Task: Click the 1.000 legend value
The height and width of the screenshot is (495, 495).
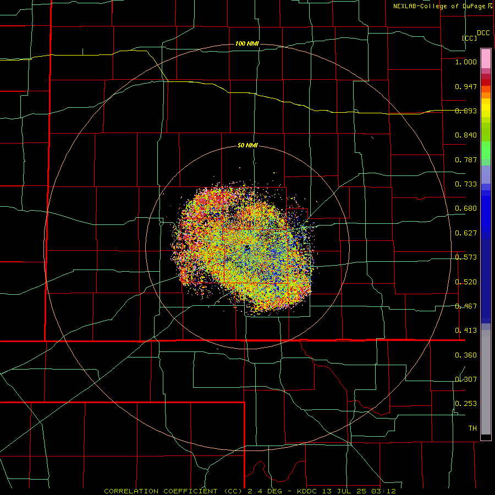Action: point(466,62)
